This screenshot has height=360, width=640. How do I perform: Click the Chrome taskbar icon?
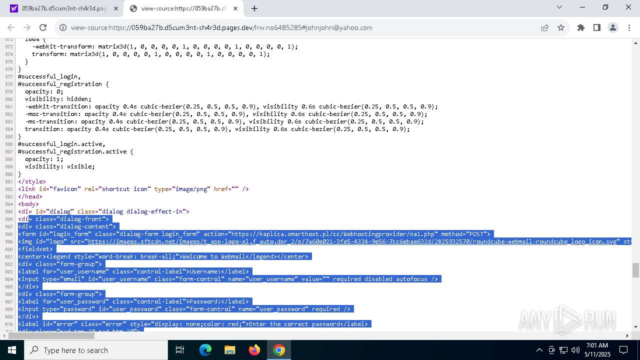point(279,350)
